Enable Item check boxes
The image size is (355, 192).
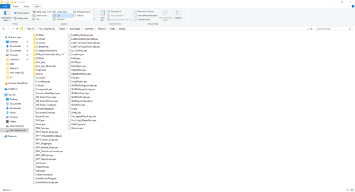point(135,11)
